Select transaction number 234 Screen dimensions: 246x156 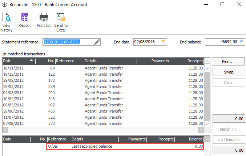pos(103,87)
